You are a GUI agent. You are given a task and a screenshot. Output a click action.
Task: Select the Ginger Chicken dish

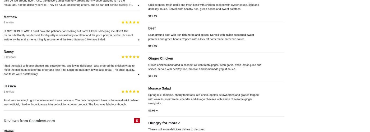(x=161, y=58)
